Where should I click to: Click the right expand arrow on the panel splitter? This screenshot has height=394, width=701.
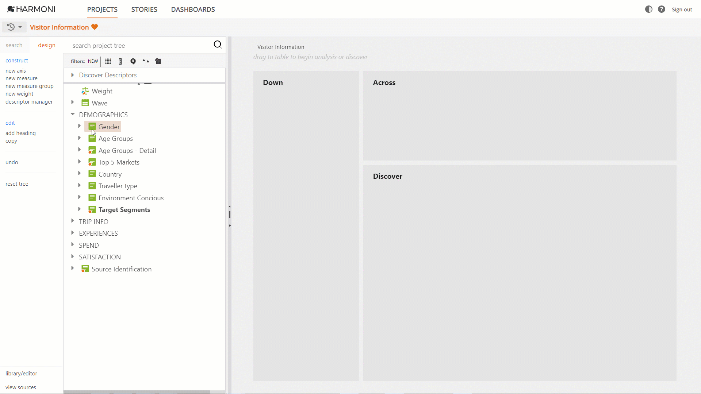pos(230,226)
